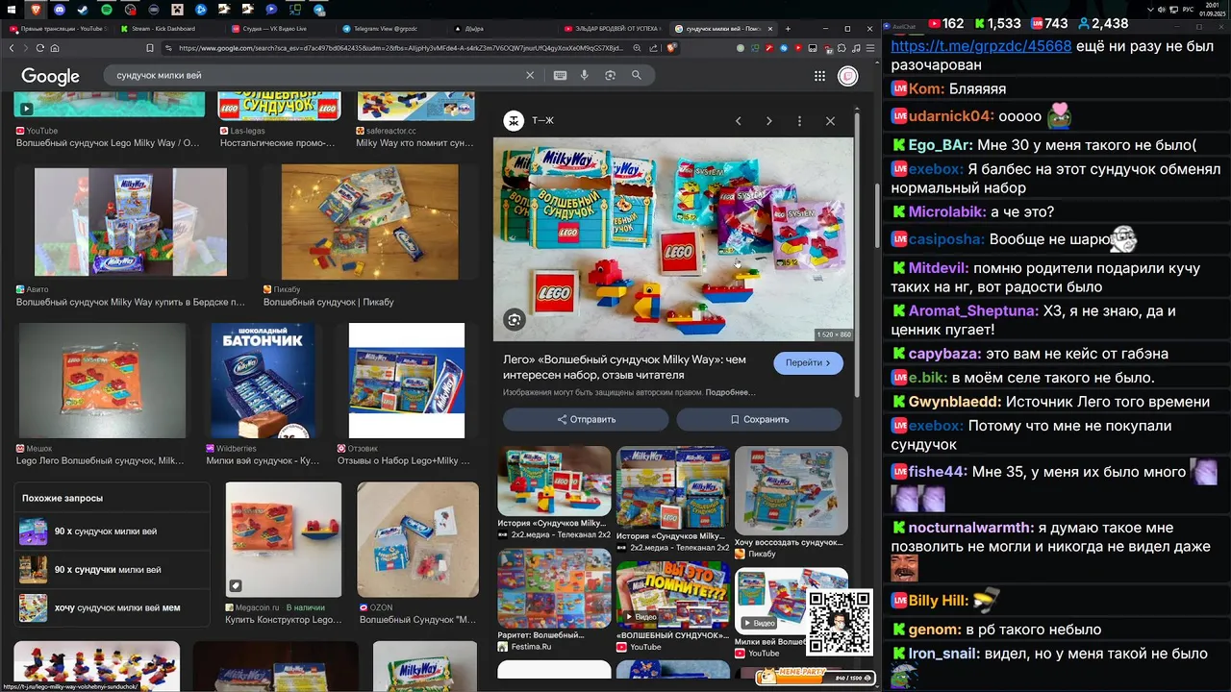Switch to VK Видео Live studio tab
Screen dimensions: 1231x692
(x=281, y=29)
